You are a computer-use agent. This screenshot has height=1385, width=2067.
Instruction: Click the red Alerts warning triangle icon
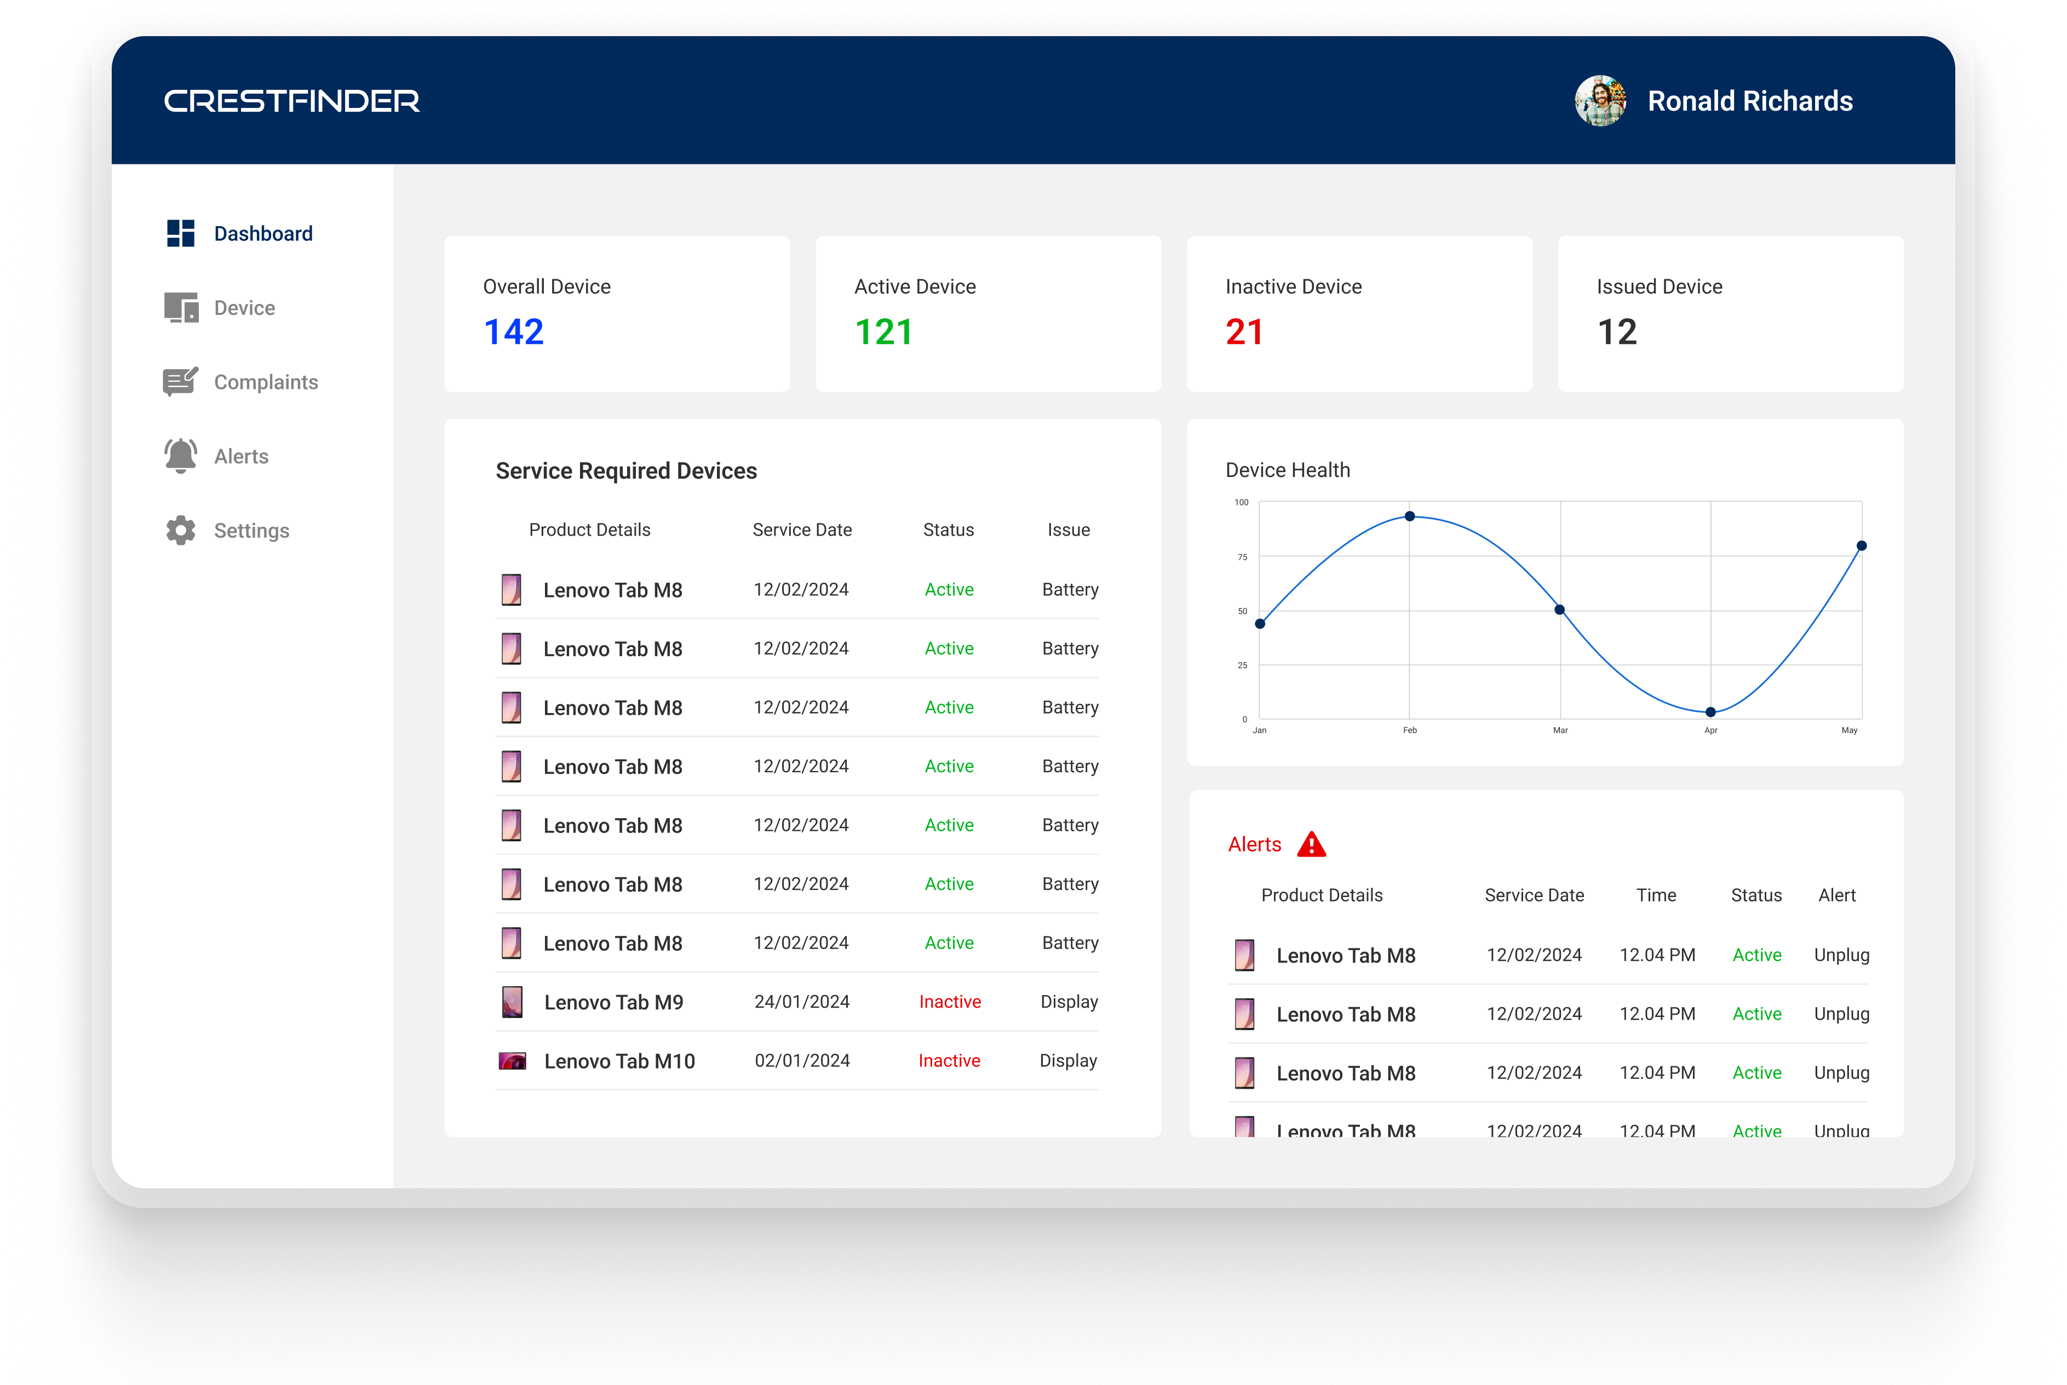point(1312,846)
